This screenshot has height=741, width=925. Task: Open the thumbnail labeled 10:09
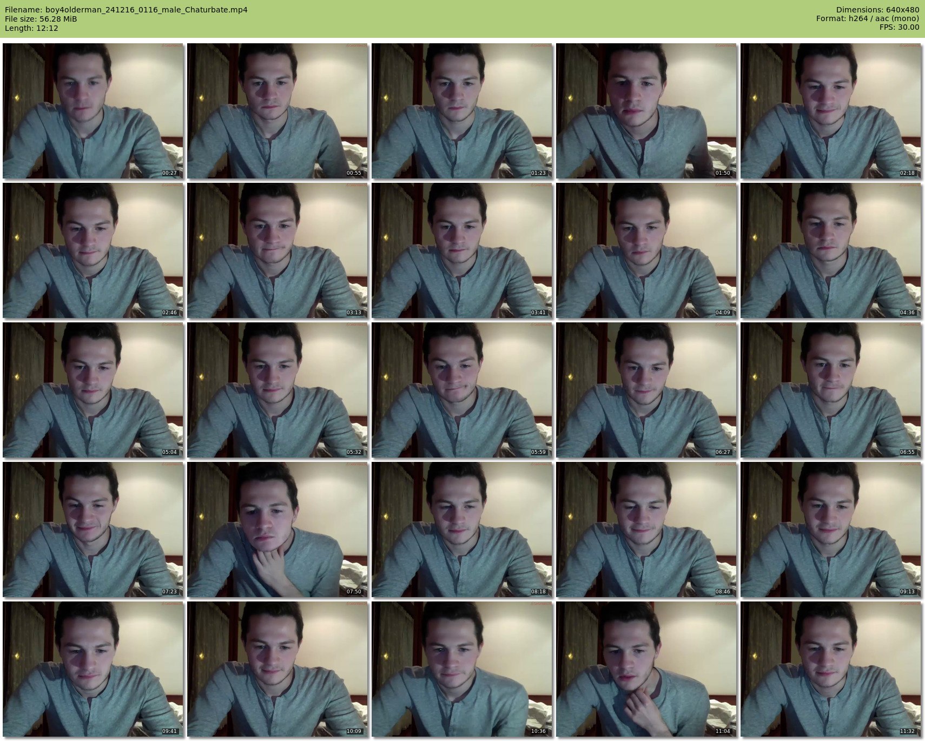coord(277,669)
